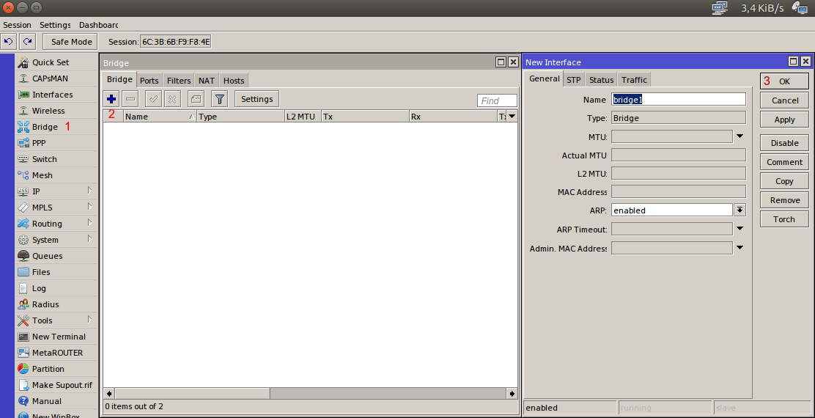
Task: Expand the Admin. MAC Address field arrow
Action: pyautogui.click(x=740, y=248)
